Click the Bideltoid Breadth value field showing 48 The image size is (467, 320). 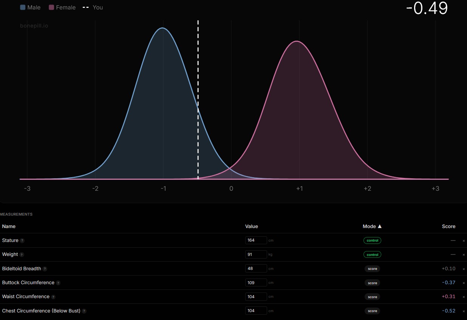[x=256, y=268]
